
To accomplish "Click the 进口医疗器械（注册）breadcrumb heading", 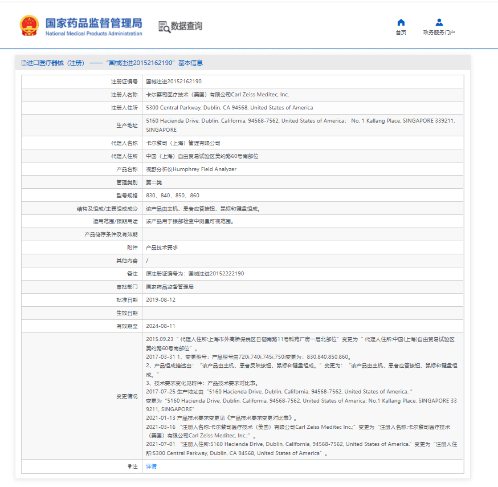I will [56, 63].
